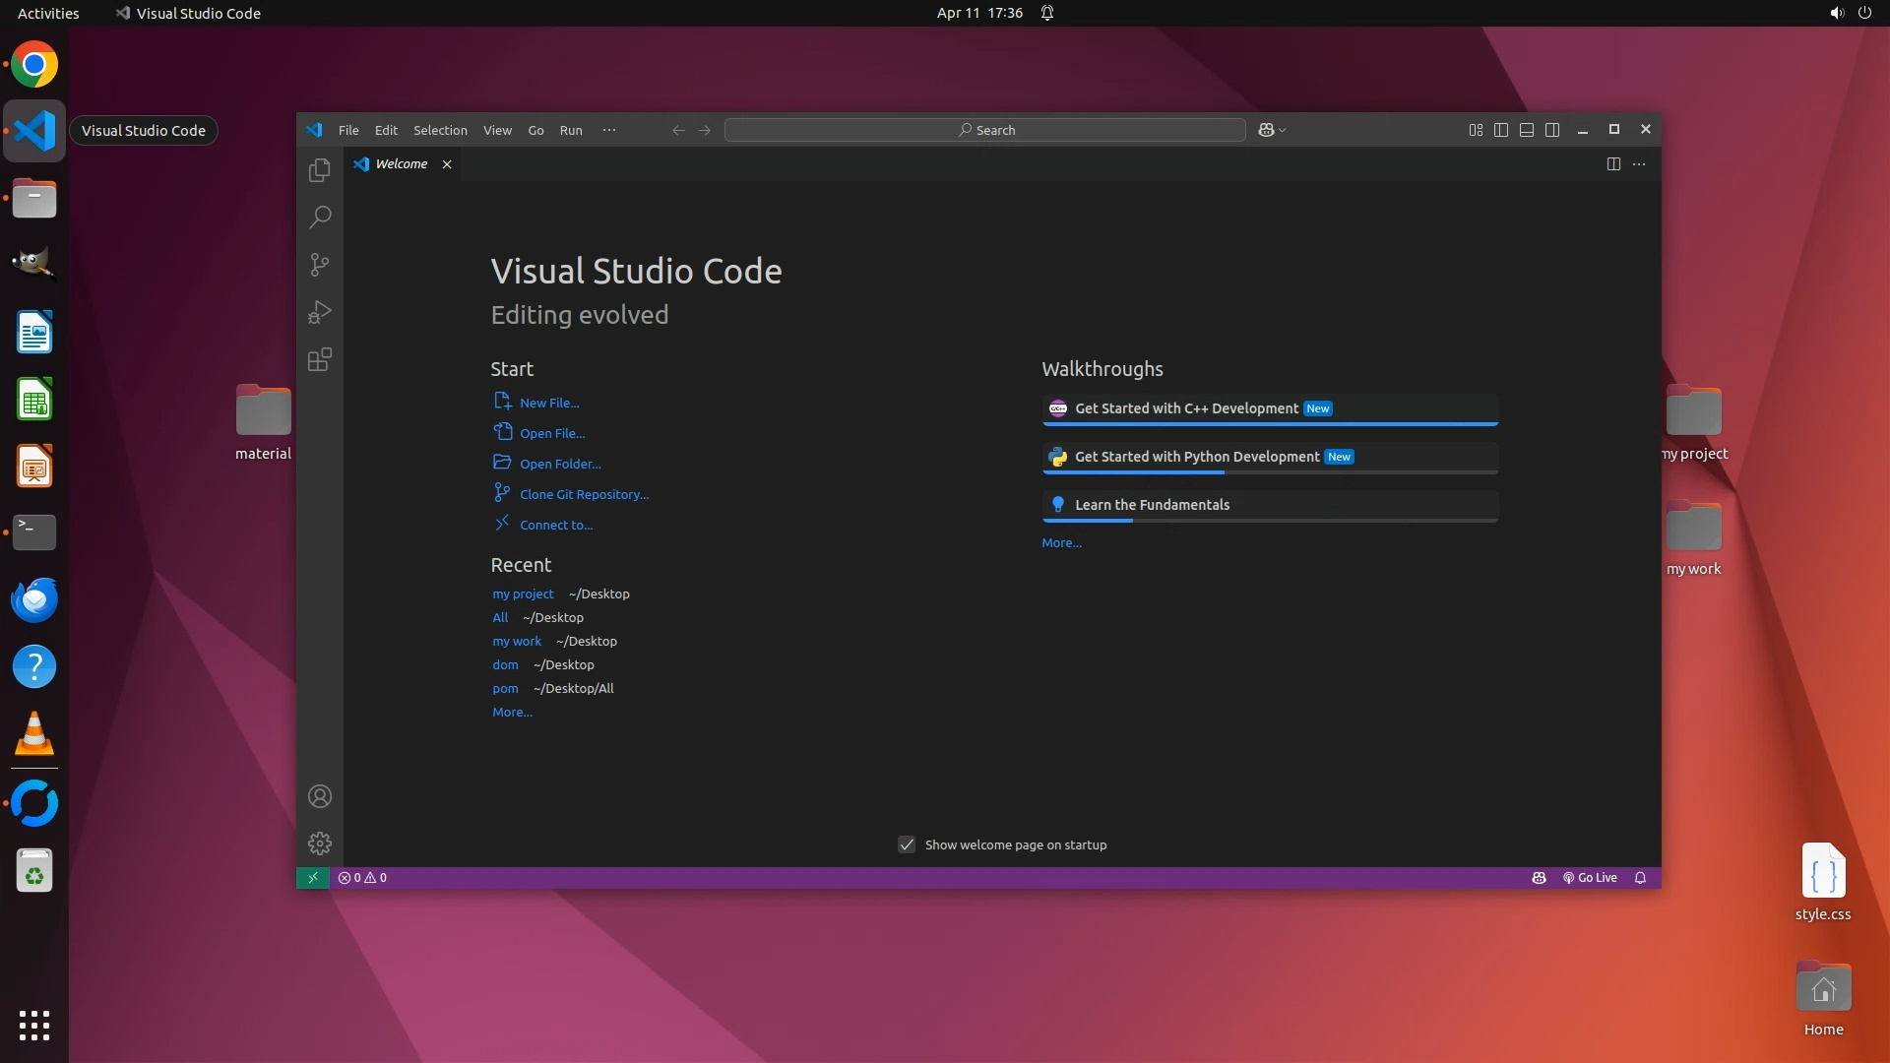Uncheck Show welcome page on startup

coord(907,844)
